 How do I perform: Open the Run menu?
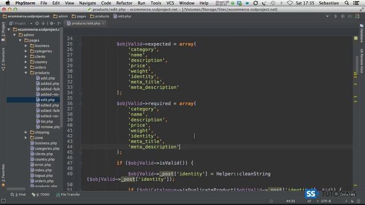[141, 3]
